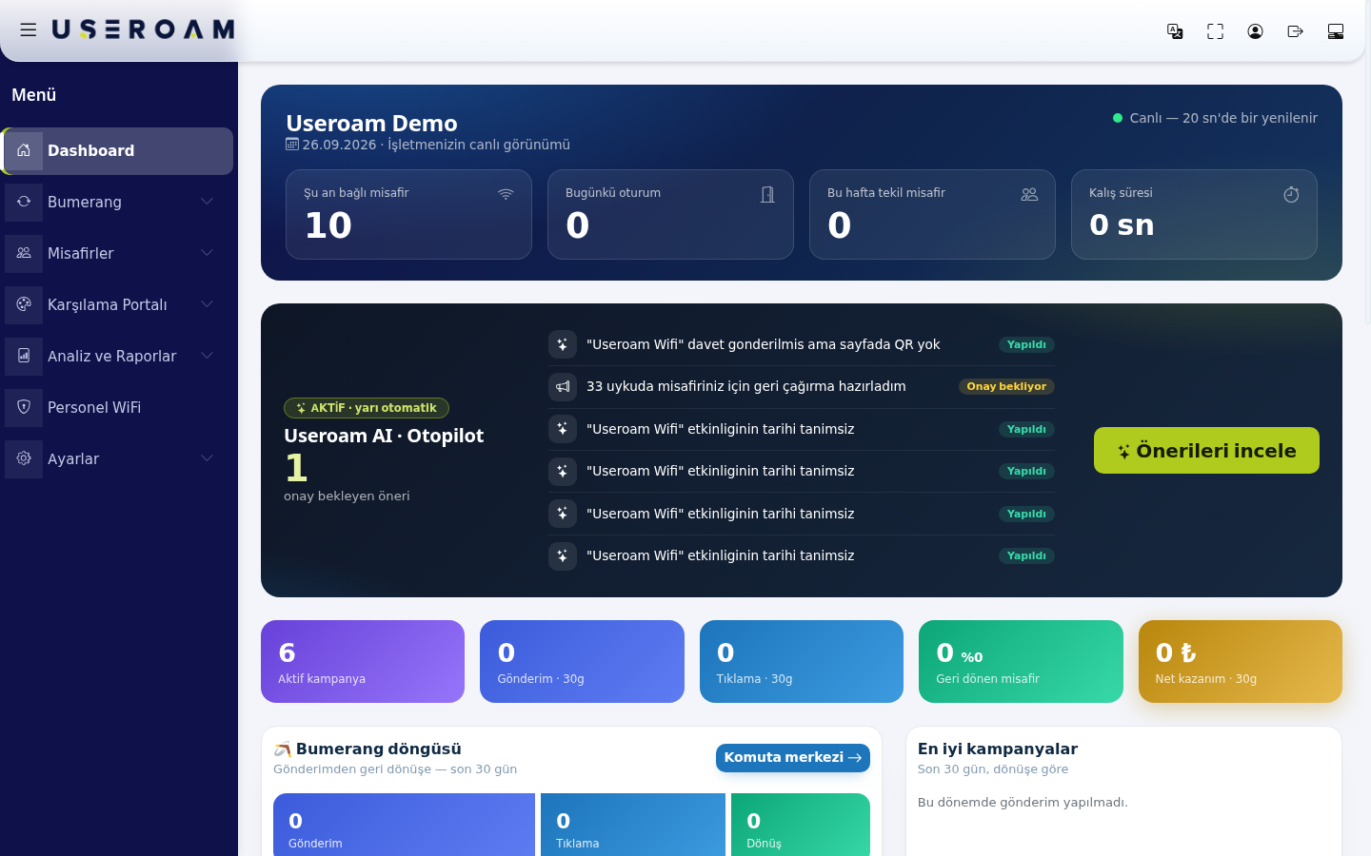Screen dimensions: 1371x856
Task: Click wifi icon on connected guests card
Action: tap(506, 194)
